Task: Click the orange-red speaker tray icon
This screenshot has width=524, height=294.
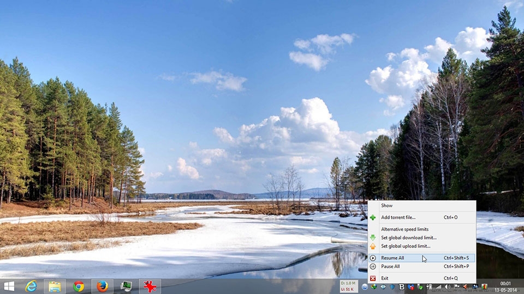Action: pyautogui.click(x=466, y=287)
